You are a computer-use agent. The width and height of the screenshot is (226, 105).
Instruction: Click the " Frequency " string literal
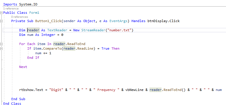106,90
